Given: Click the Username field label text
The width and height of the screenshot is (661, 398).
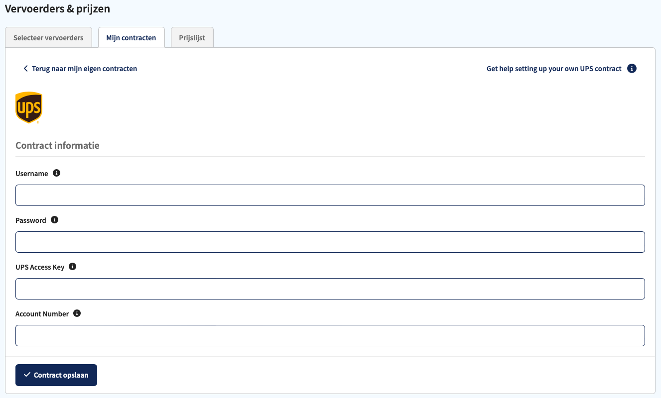Looking at the screenshot, I should pos(32,174).
